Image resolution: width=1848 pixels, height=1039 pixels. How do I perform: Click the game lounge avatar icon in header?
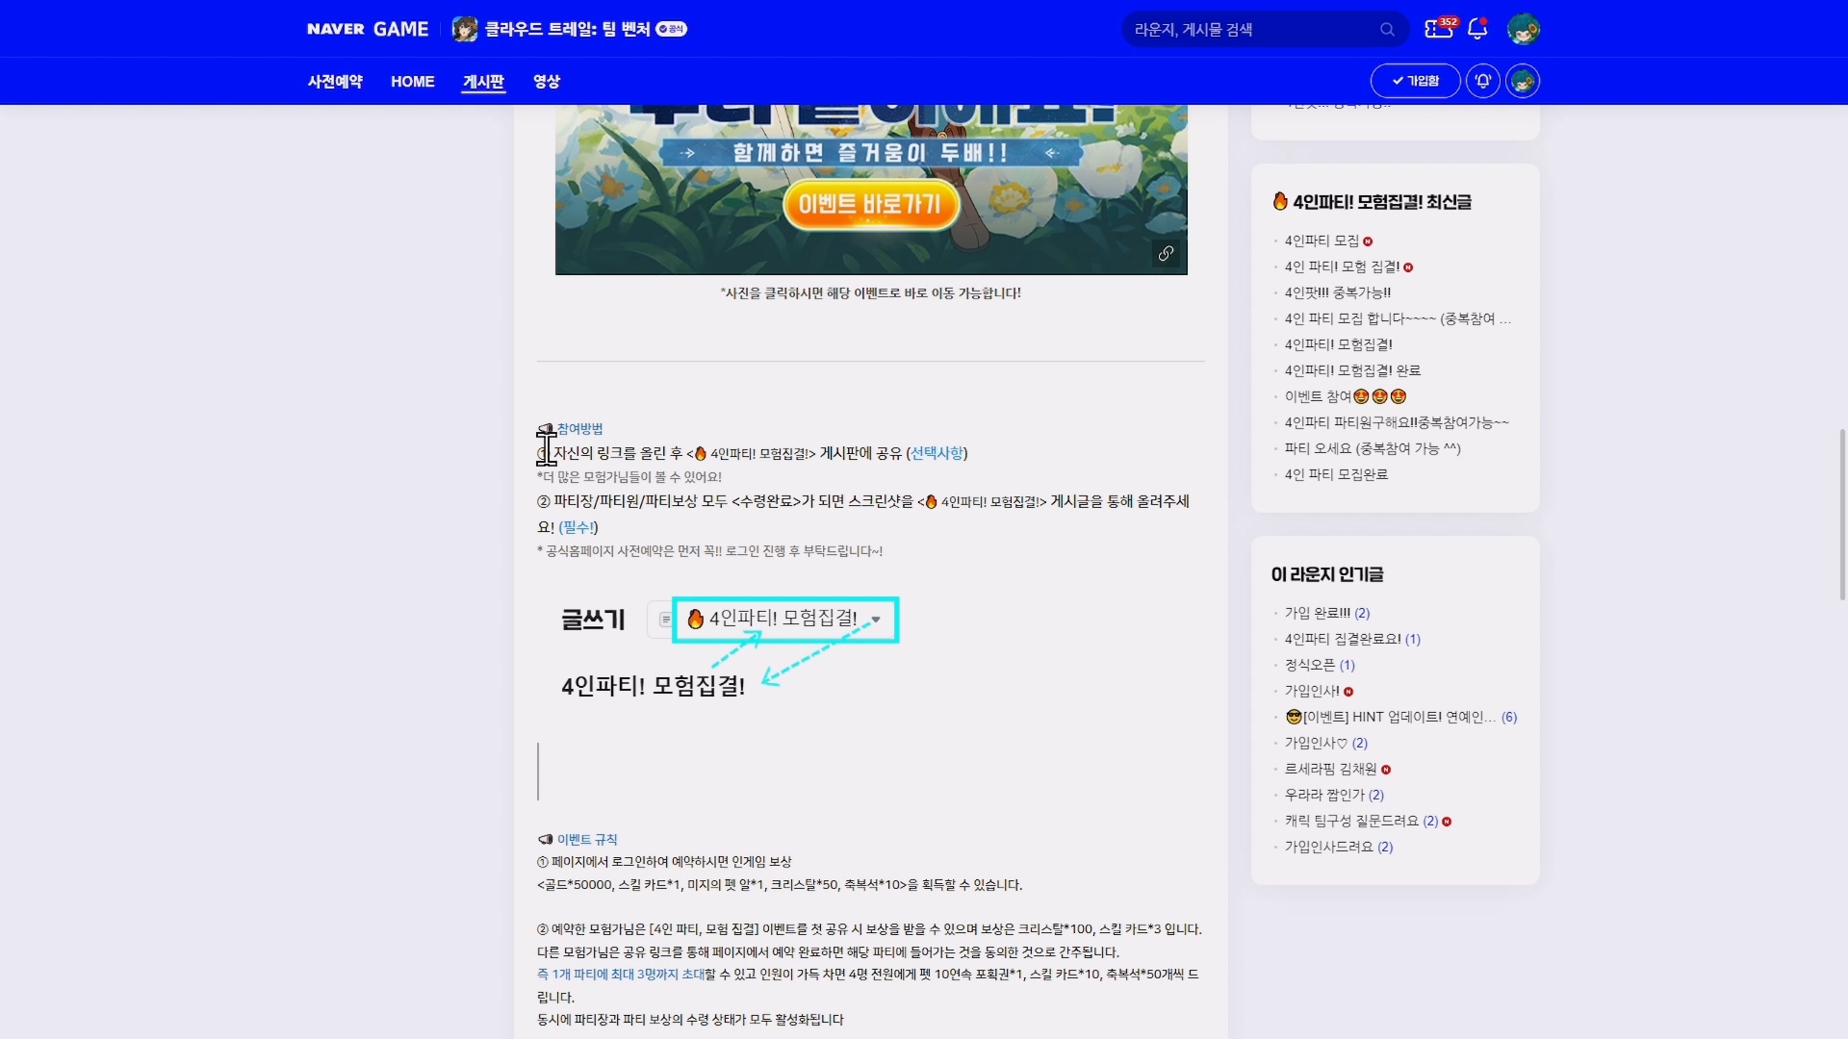[x=465, y=29]
